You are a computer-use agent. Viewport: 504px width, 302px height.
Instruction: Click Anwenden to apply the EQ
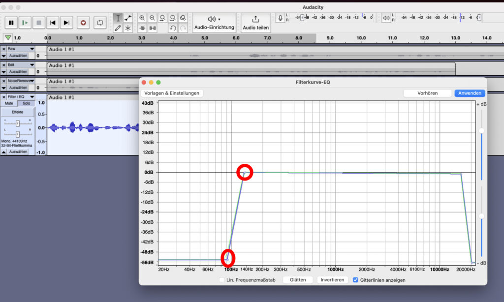(x=470, y=93)
